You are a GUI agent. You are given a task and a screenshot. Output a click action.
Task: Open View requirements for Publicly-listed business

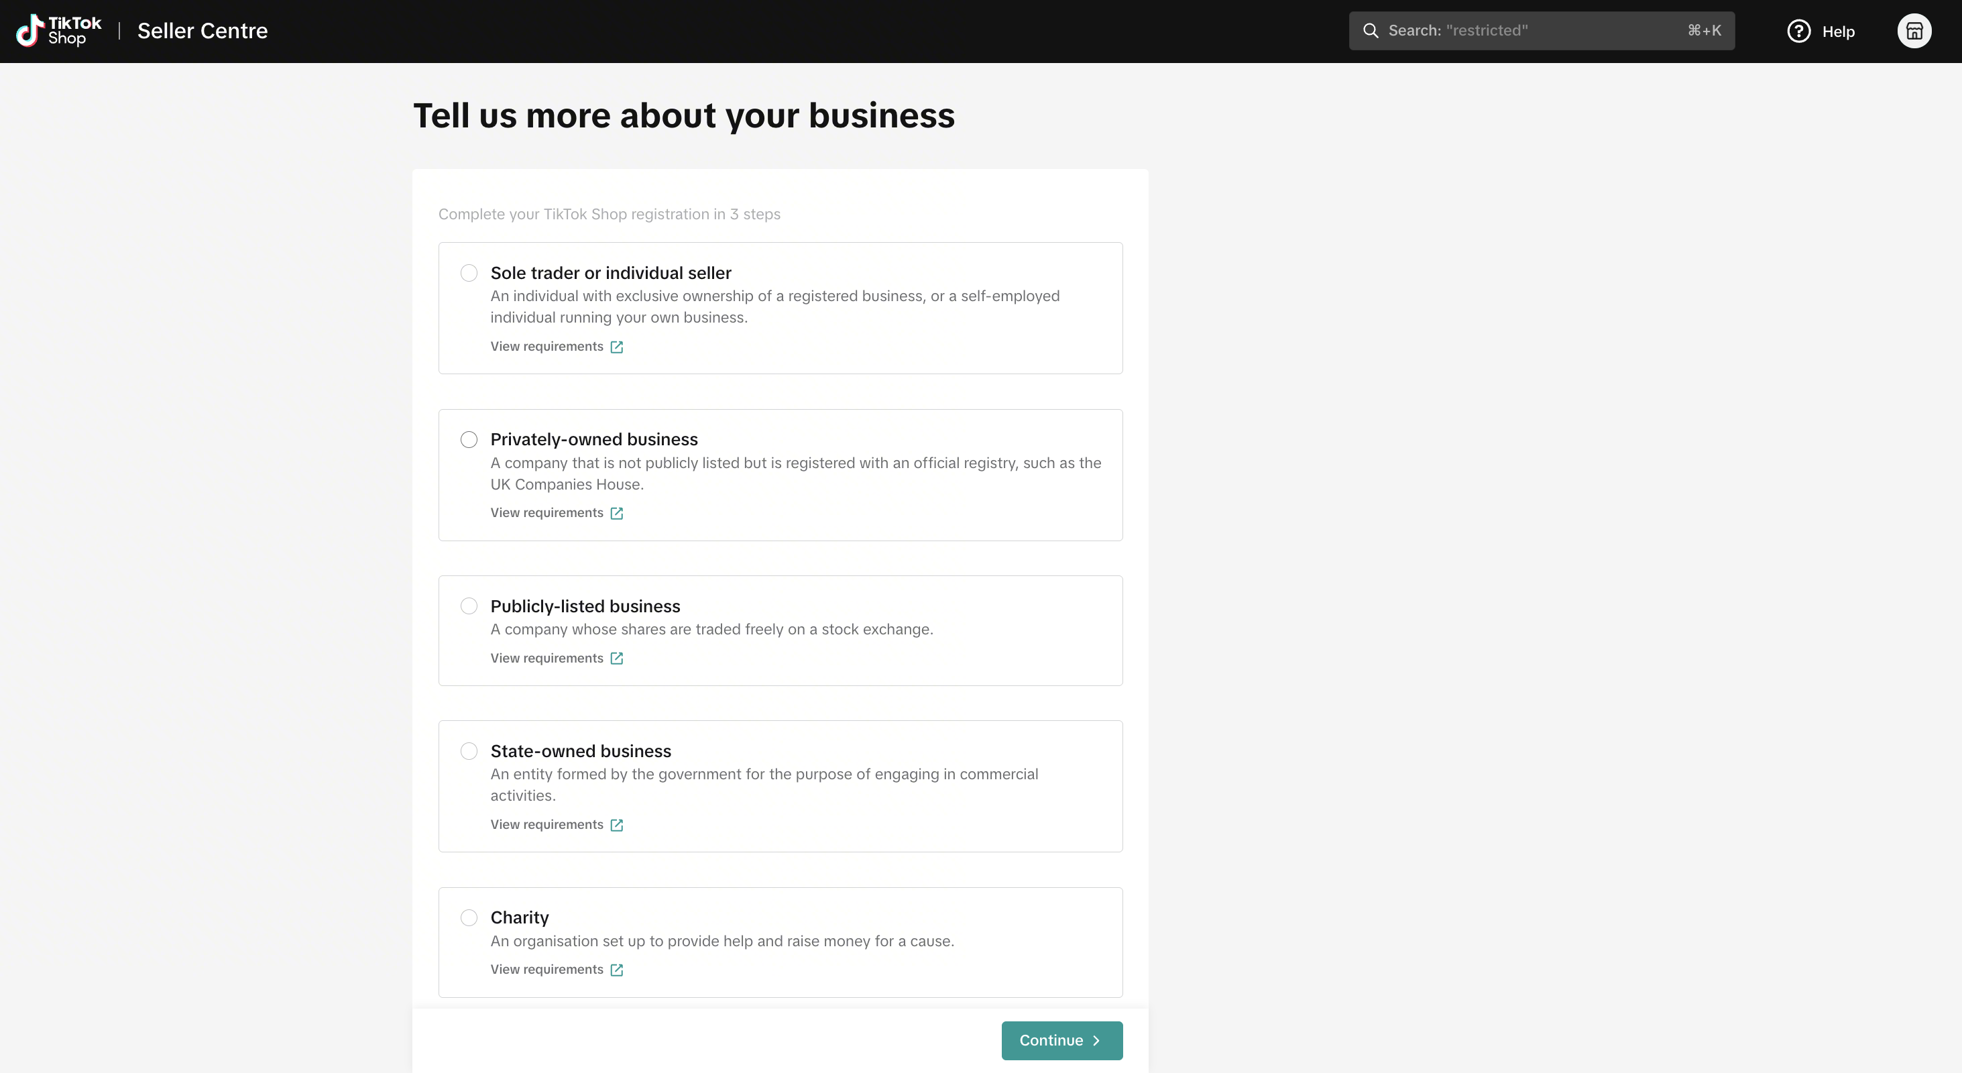pos(547,658)
